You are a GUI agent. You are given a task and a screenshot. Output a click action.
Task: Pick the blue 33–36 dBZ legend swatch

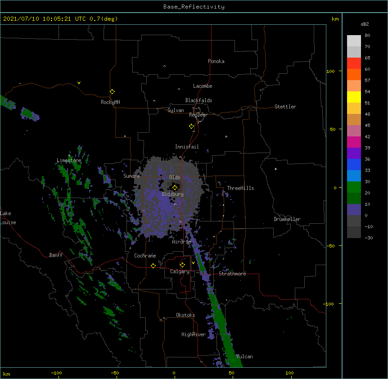pos(354,164)
